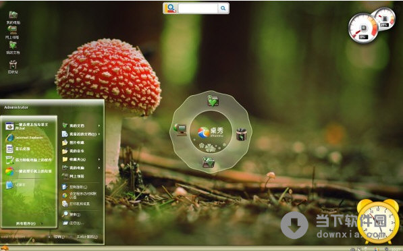403x251 pixels.
Task: Expand 收藏夹 submenu arrow
Action: click(x=99, y=159)
